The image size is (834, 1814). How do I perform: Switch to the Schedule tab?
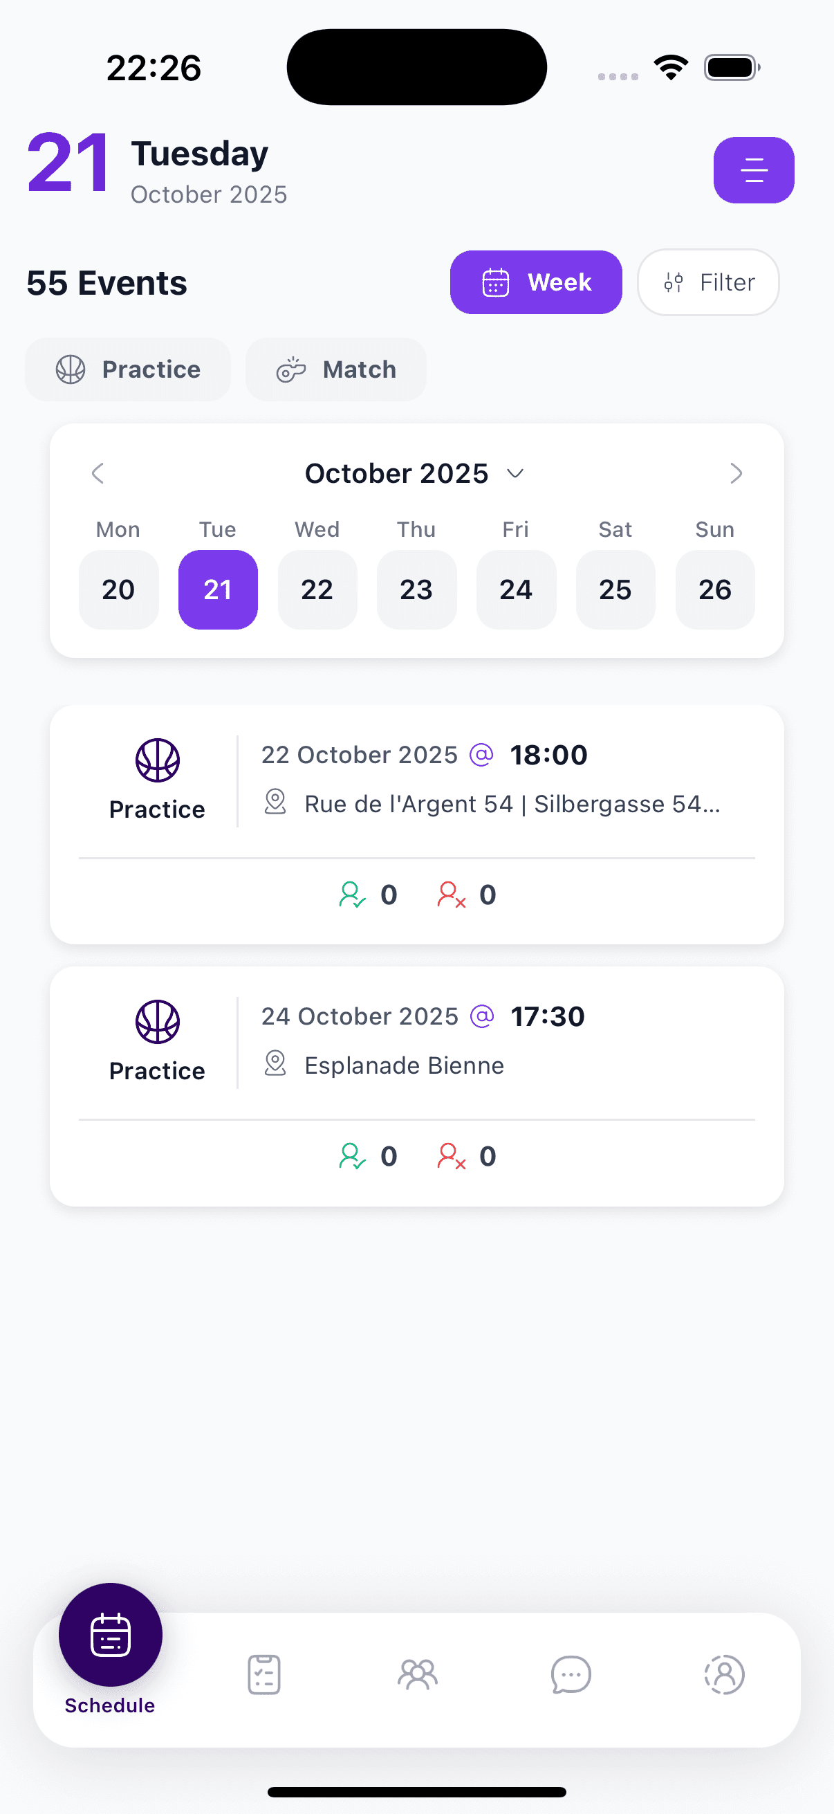pos(109,1633)
